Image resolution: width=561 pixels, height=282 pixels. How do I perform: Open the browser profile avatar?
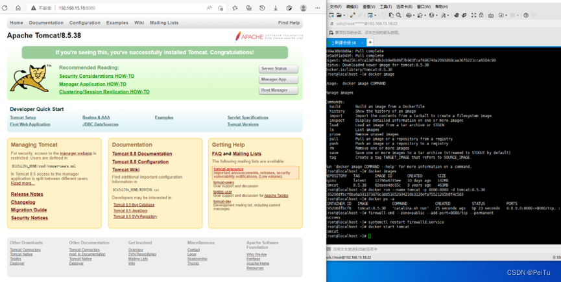click(304, 8)
